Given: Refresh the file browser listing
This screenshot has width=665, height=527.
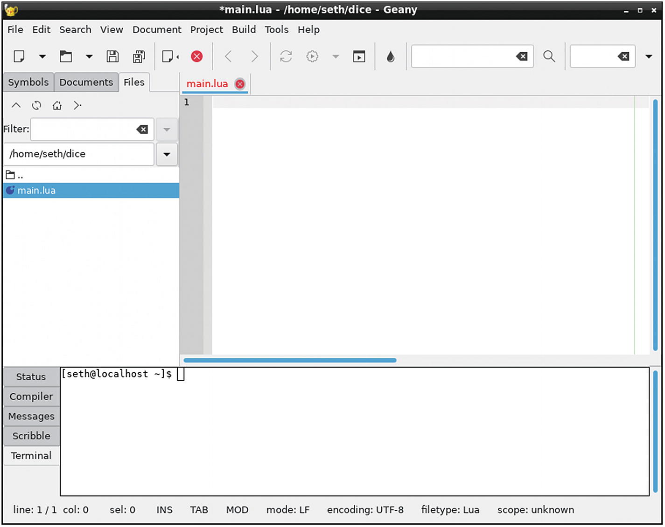Looking at the screenshot, I should [x=36, y=105].
